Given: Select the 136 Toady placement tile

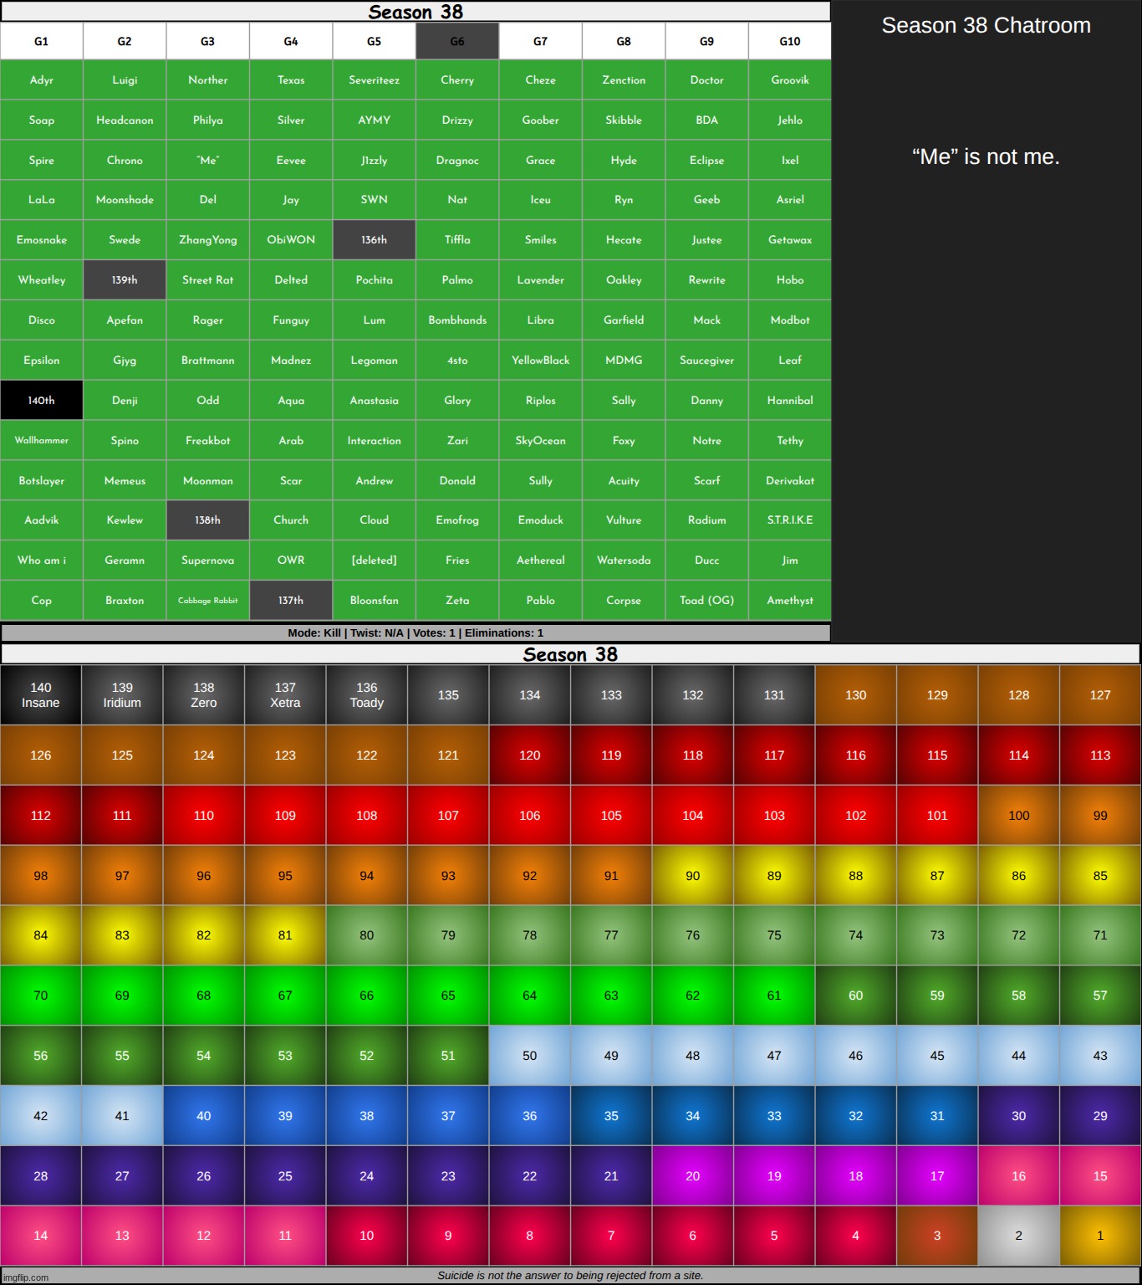Looking at the screenshot, I should pos(366,695).
